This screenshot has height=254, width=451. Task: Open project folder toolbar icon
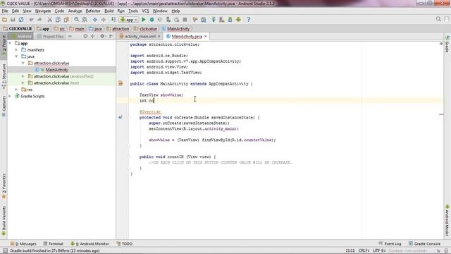pyautogui.click(x=5, y=20)
